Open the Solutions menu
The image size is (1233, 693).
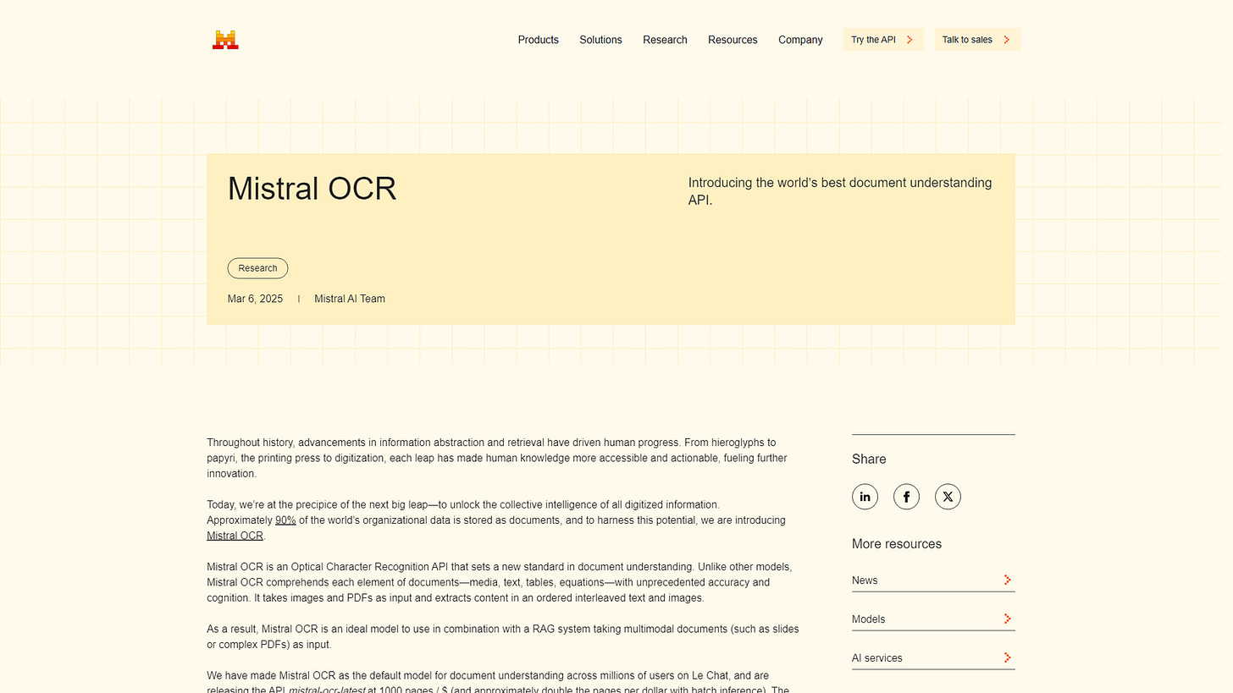(x=600, y=40)
